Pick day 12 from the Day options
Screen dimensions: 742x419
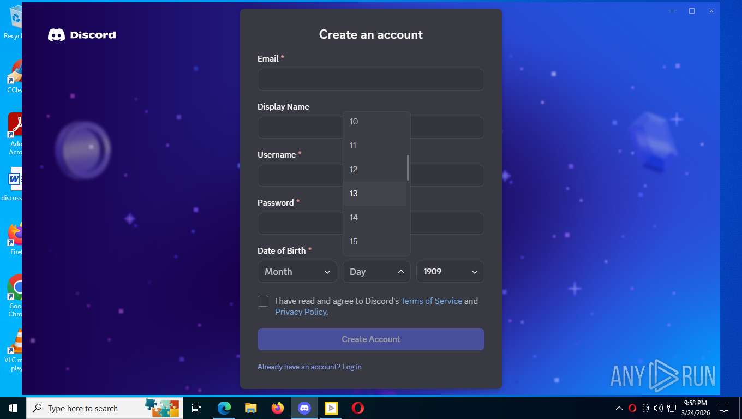coord(374,170)
